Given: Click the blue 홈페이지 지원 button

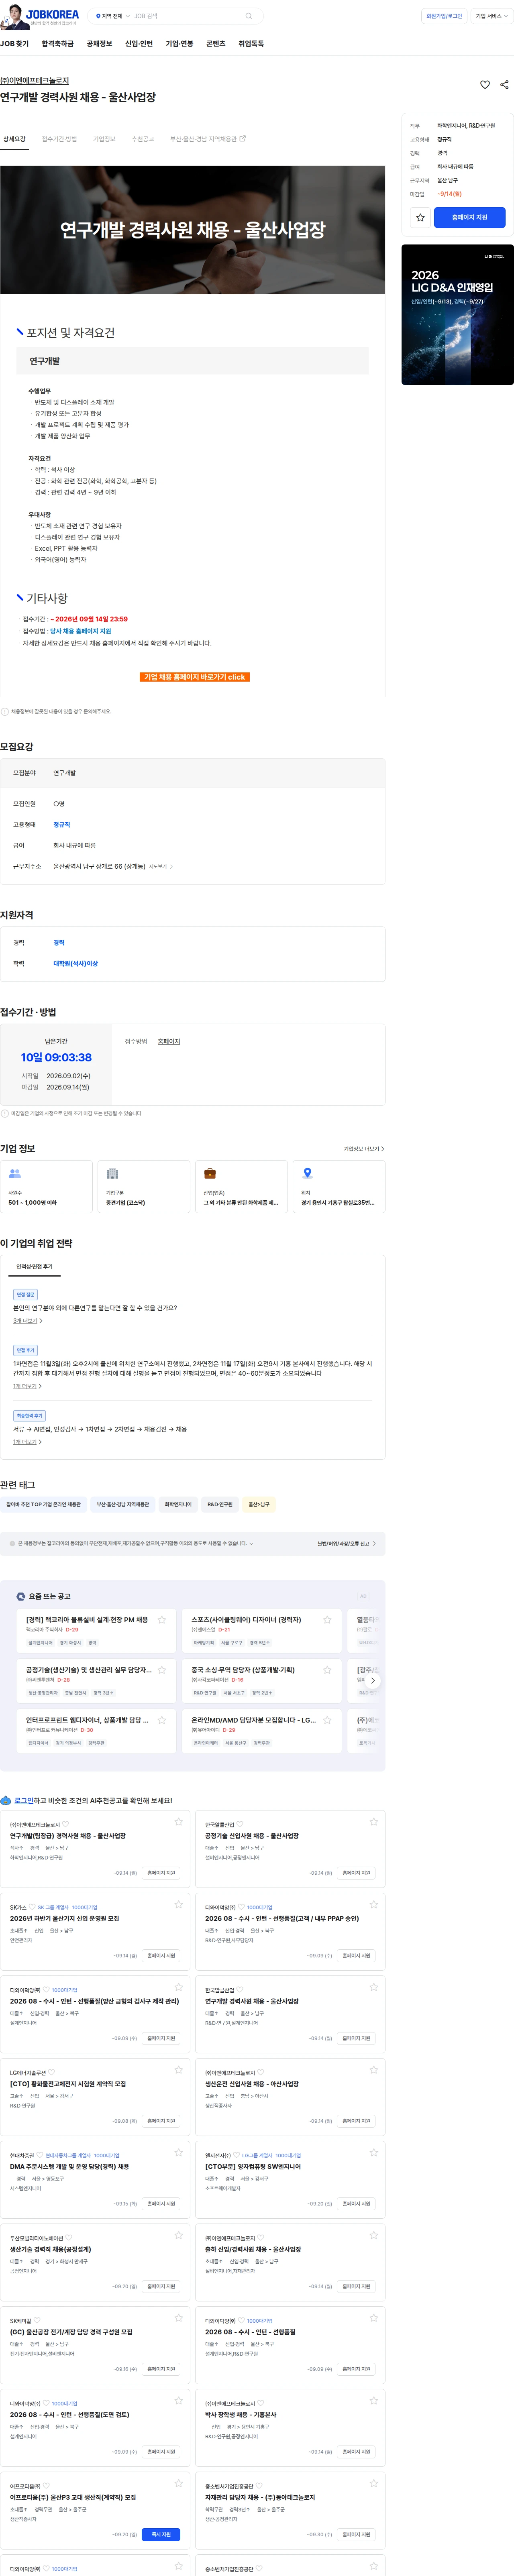Looking at the screenshot, I should [470, 217].
